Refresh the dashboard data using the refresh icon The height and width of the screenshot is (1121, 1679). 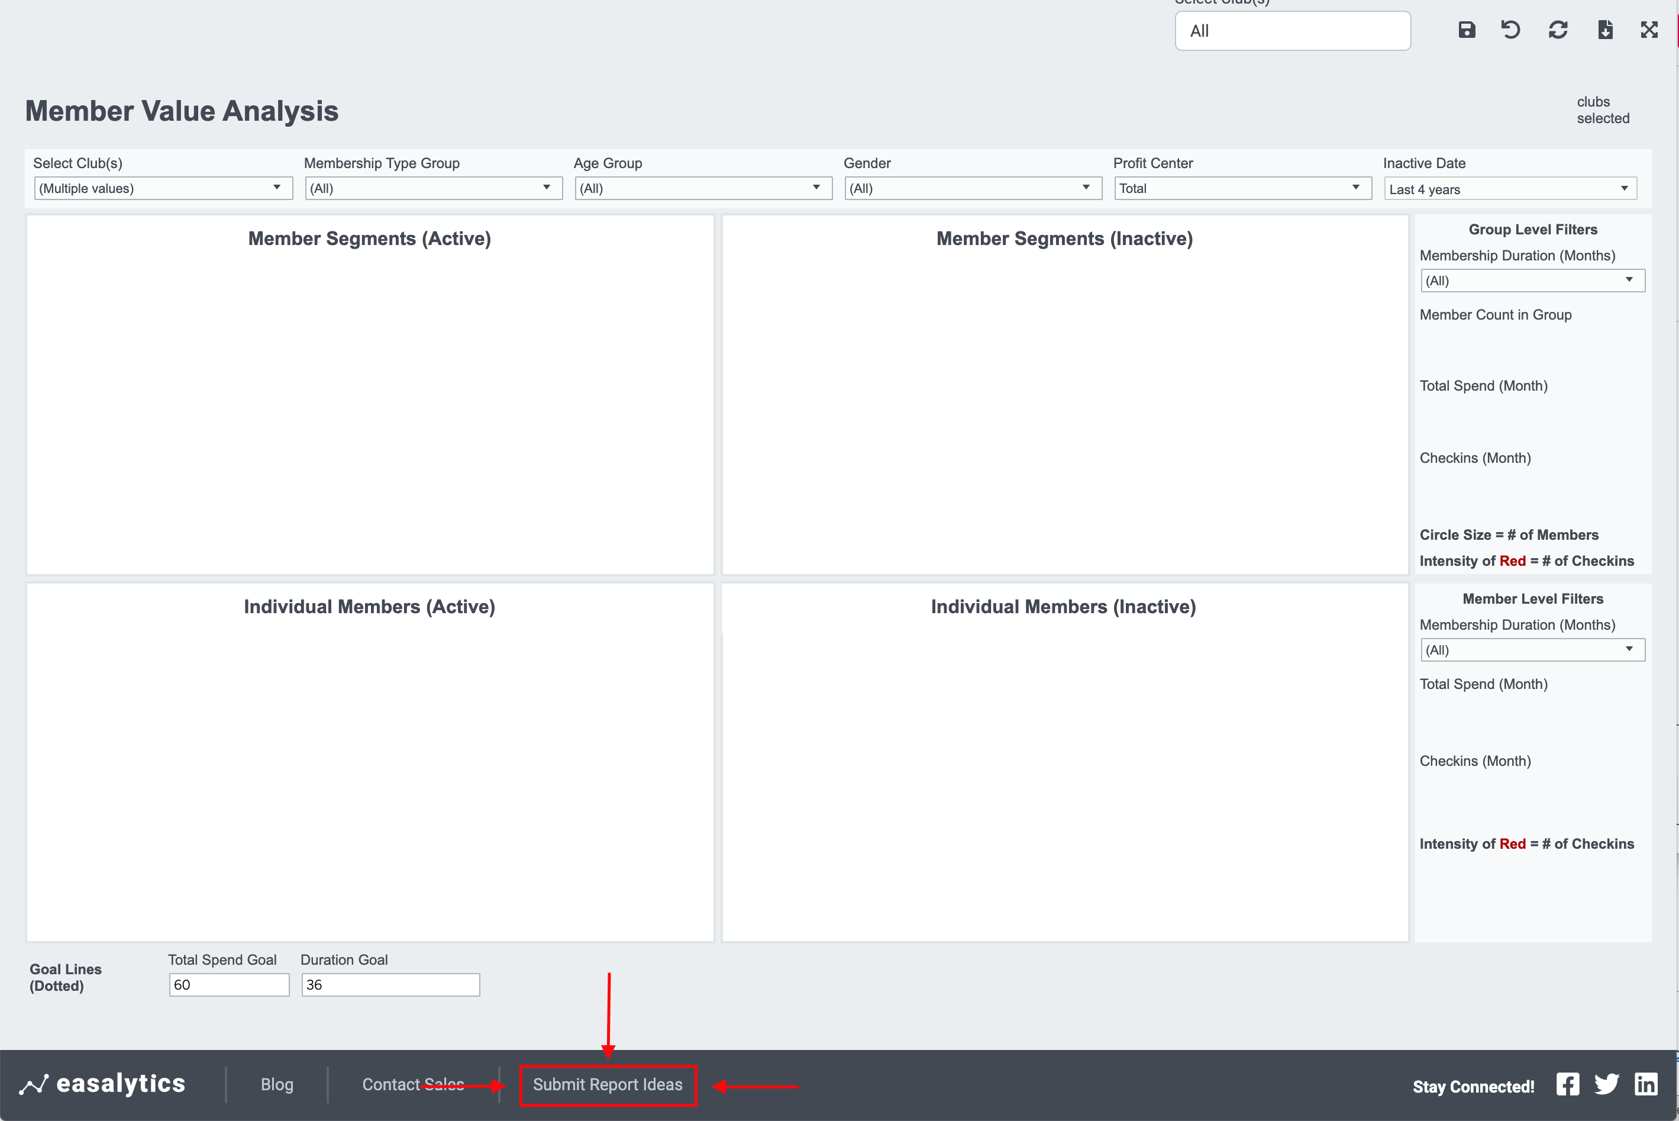click(x=1558, y=30)
